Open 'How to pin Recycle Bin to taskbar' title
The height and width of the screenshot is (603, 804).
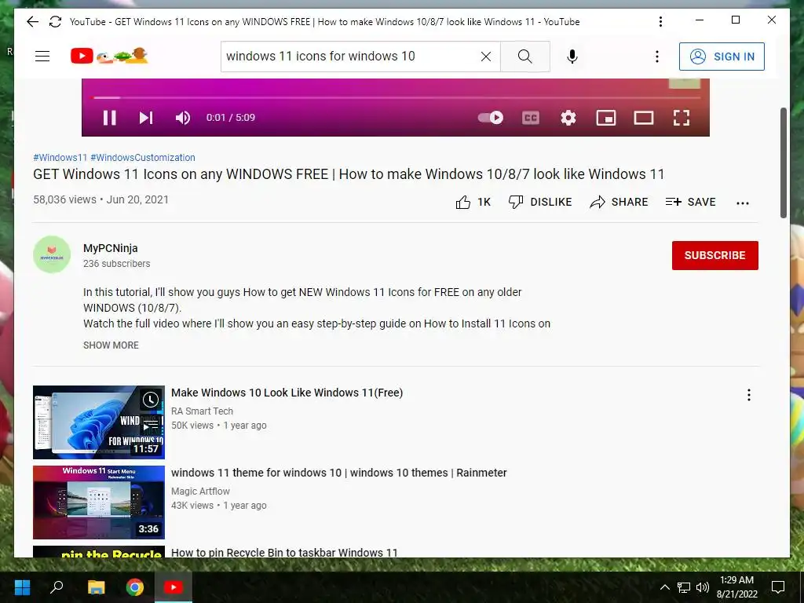click(x=284, y=553)
